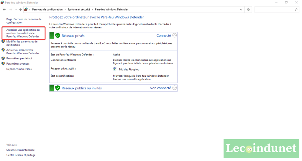Screen dimensions: 302x161
Task: Click shield icon beside Paramètres avancés
Action: click(3, 64)
